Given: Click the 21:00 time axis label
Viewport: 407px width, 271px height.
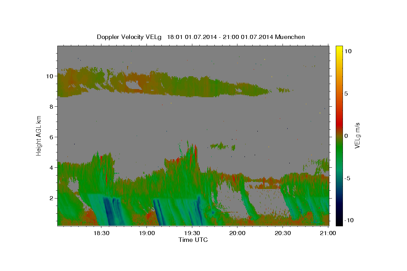Looking at the screenshot, I should click(x=328, y=233).
